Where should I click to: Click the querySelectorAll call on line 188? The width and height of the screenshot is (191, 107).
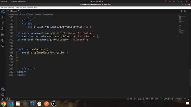point(71,27)
